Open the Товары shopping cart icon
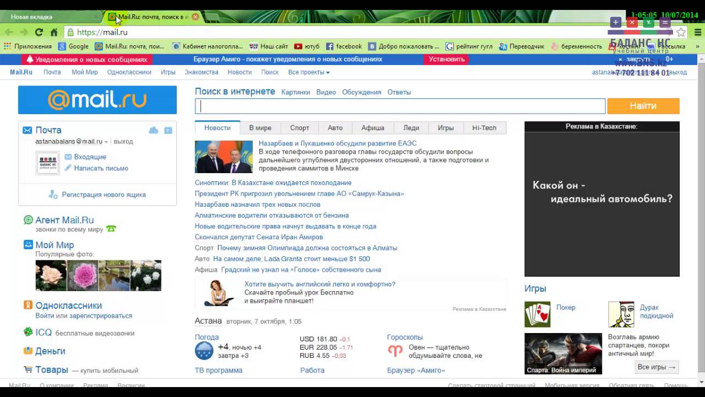Screen dimensions: 705x397 click(28, 369)
